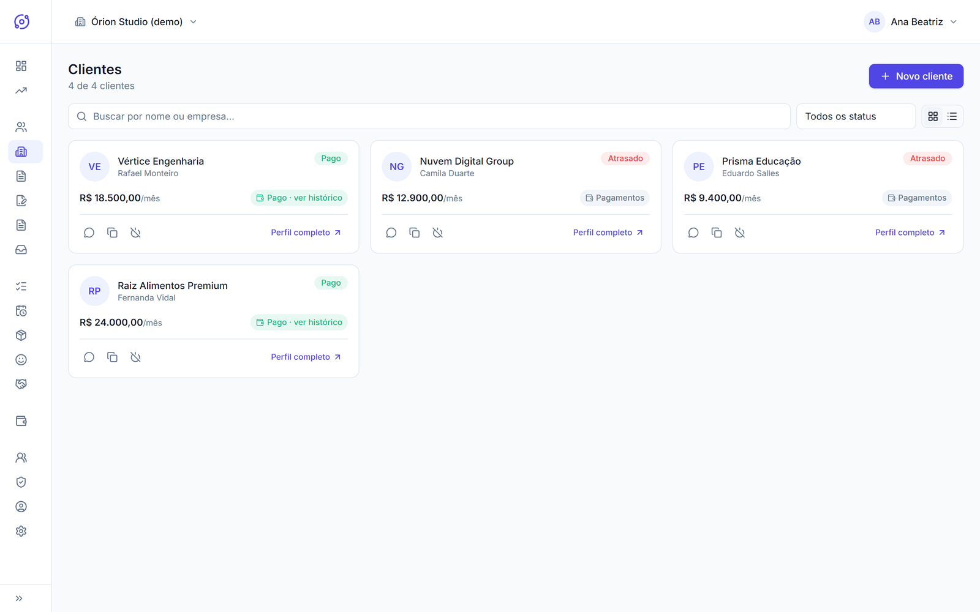Image resolution: width=980 pixels, height=612 pixels.
Task: Click the chat bubble icon on Vértice Engenharia card
Action: (89, 233)
